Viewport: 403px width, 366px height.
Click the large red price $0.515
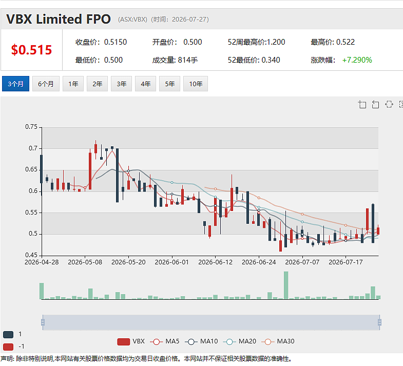(x=31, y=50)
